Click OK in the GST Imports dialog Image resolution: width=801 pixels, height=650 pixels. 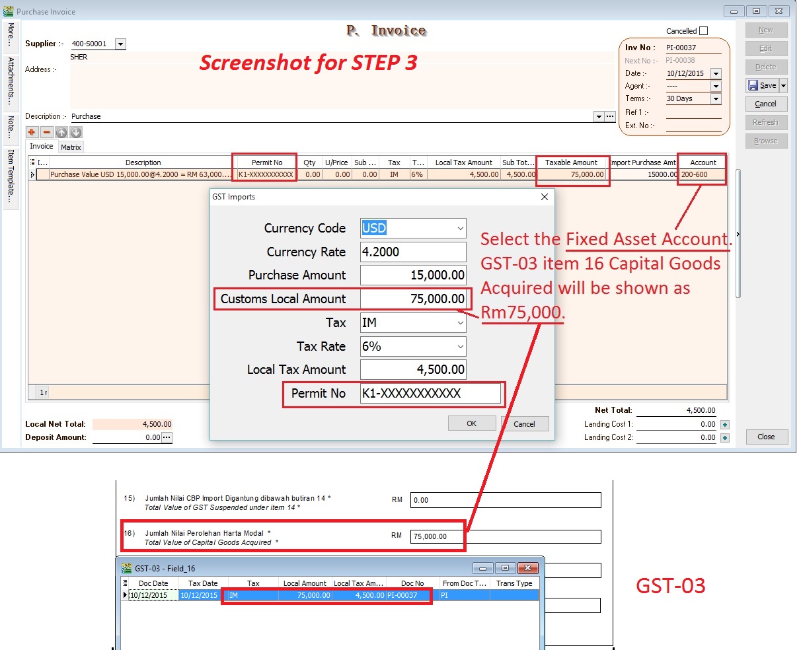(x=471, y=423)
